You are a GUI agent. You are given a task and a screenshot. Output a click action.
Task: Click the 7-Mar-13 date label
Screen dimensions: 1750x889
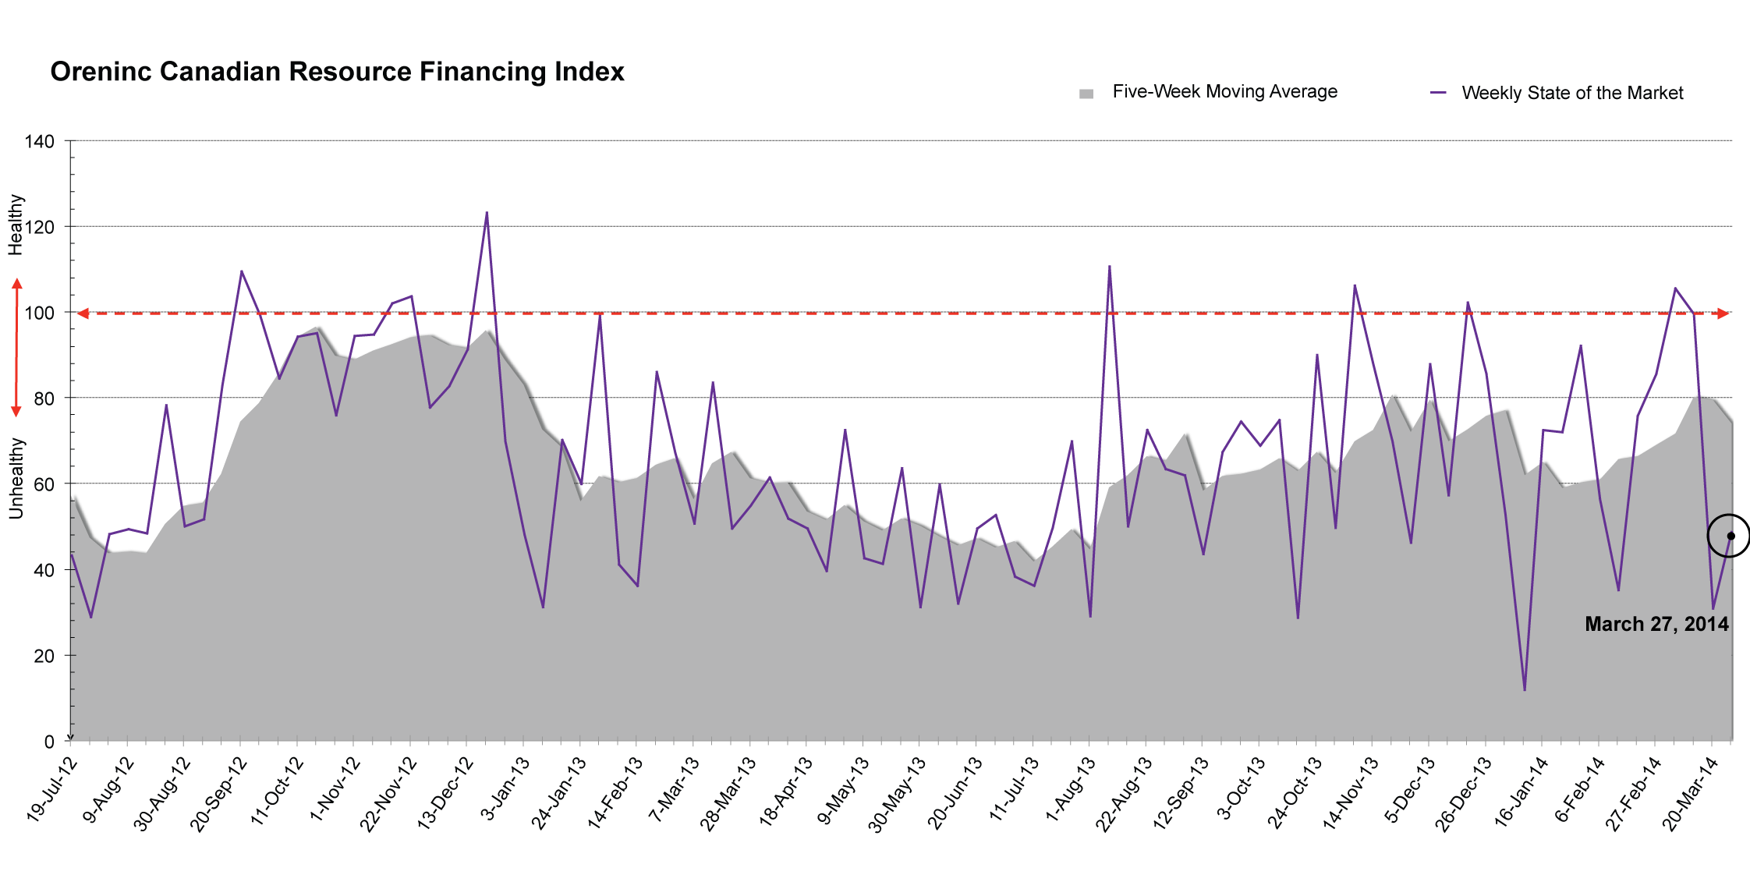coord(675,788)
